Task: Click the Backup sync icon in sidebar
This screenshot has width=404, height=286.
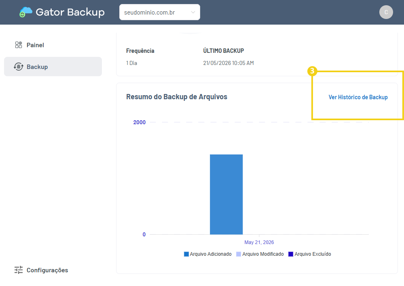Action: 19,67
